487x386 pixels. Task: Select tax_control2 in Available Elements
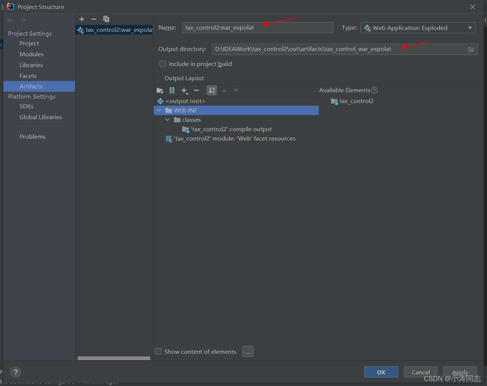point(352,101)
